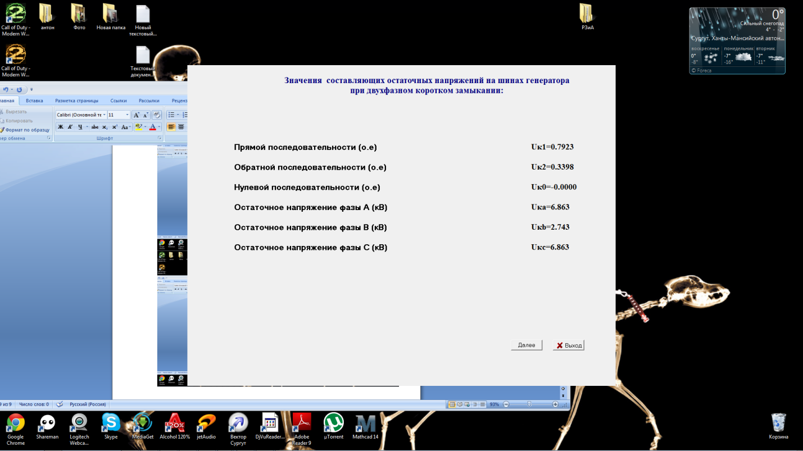Click the Корзина recycle bin icon
The height and width of the screenshot is (451, 803).
[779, 427]
